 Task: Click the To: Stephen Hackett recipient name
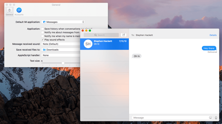click(x=144, y=35)
